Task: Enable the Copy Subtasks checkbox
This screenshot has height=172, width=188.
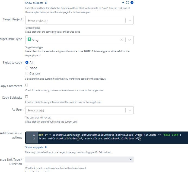Action: 27,97
